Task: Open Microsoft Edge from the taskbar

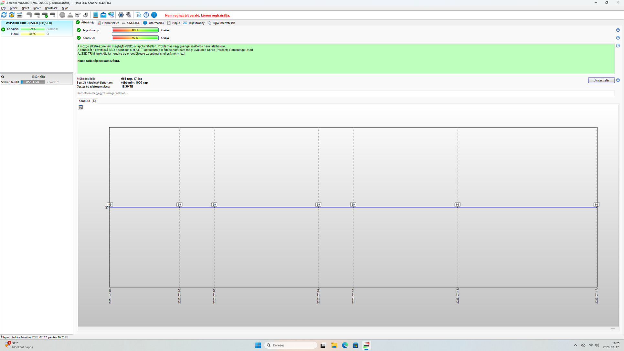Action: [345, 345]
